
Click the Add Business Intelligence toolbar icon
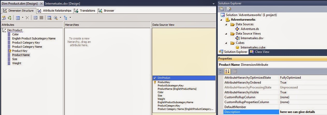(4, 18)
